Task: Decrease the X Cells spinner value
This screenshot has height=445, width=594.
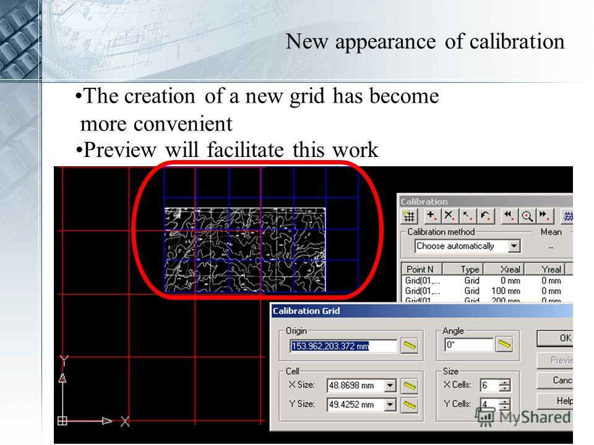Action: tap(505, 389)
